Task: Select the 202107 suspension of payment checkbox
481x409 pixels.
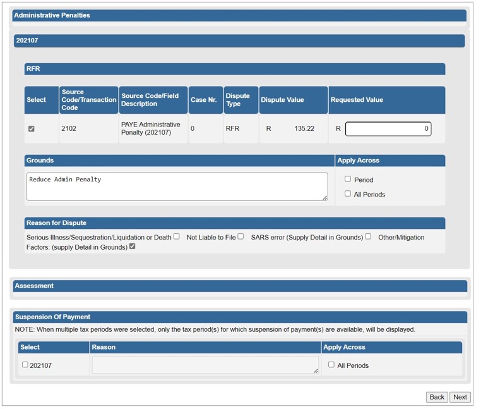Action: coord(25,365)
